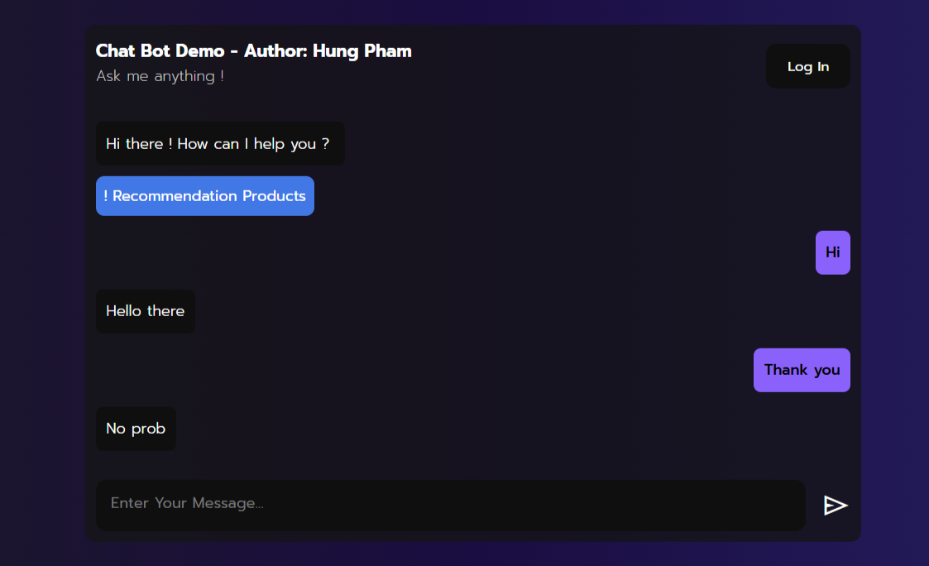This screenshot has width=929, height=566.
Task: Click the 'Hi there ! How can I help you ?' bubble
Action: 220,143
